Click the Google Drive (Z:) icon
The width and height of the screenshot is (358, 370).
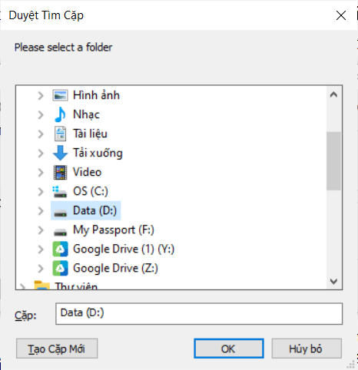[x=60, y=268]
